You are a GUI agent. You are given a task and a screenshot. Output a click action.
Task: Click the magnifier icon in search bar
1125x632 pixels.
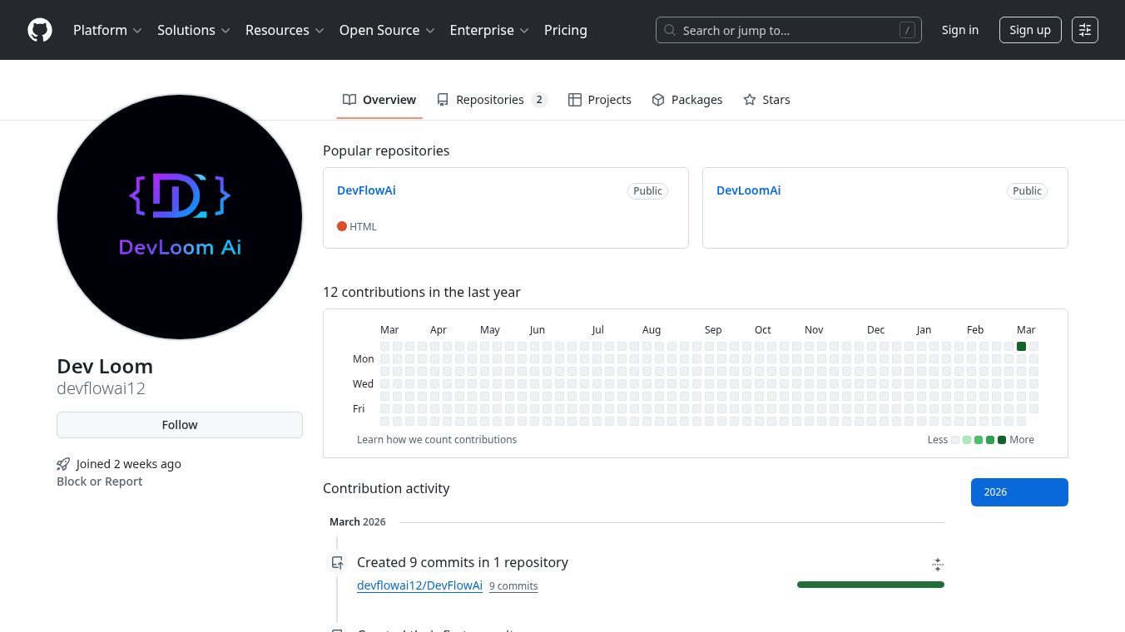tap(670, 31)
